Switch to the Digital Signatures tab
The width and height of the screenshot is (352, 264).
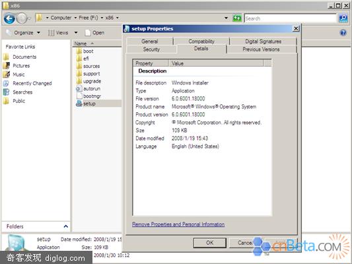(x=263, y=42)
